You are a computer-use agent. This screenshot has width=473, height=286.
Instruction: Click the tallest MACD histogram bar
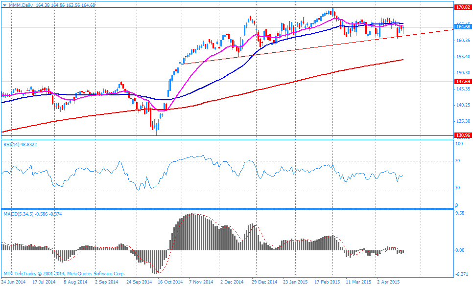click(x=192, y=232)
